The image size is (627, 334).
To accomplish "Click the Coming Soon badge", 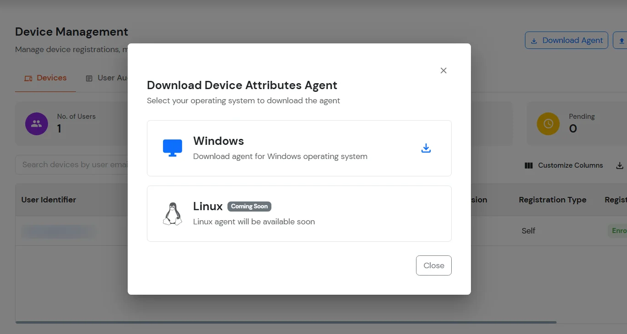I will click(249, 207).
